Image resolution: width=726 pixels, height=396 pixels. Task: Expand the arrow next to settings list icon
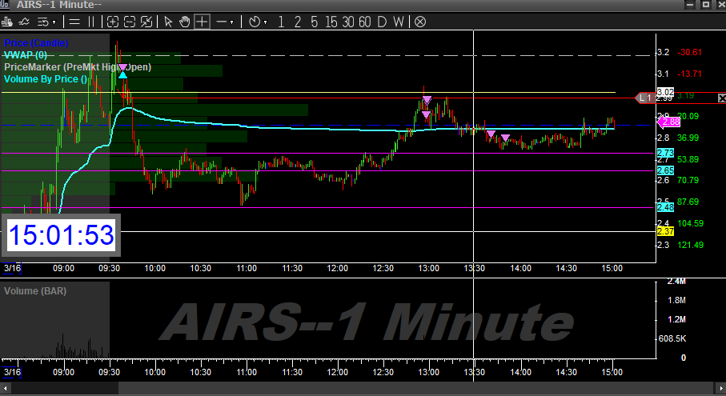point(54,22)
